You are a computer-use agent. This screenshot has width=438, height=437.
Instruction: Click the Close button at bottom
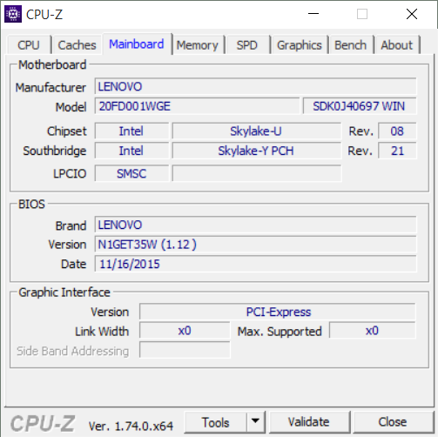point(393,421)
